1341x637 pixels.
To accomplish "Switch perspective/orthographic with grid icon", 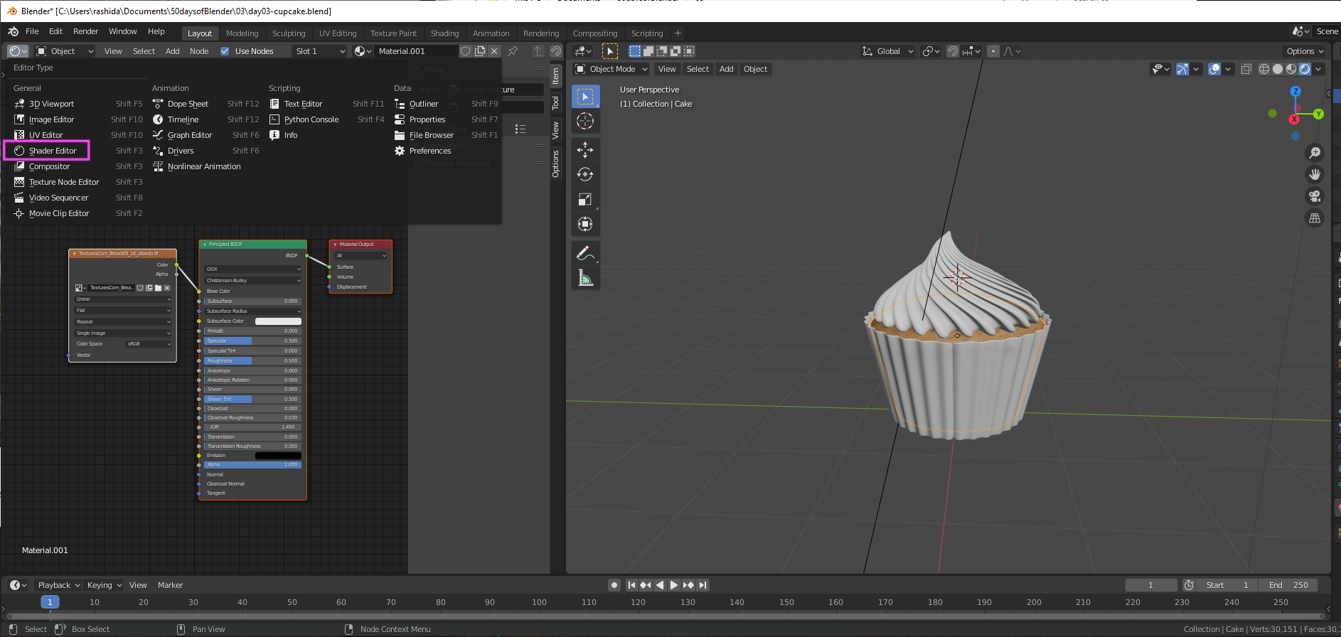I will (1315, 218).
